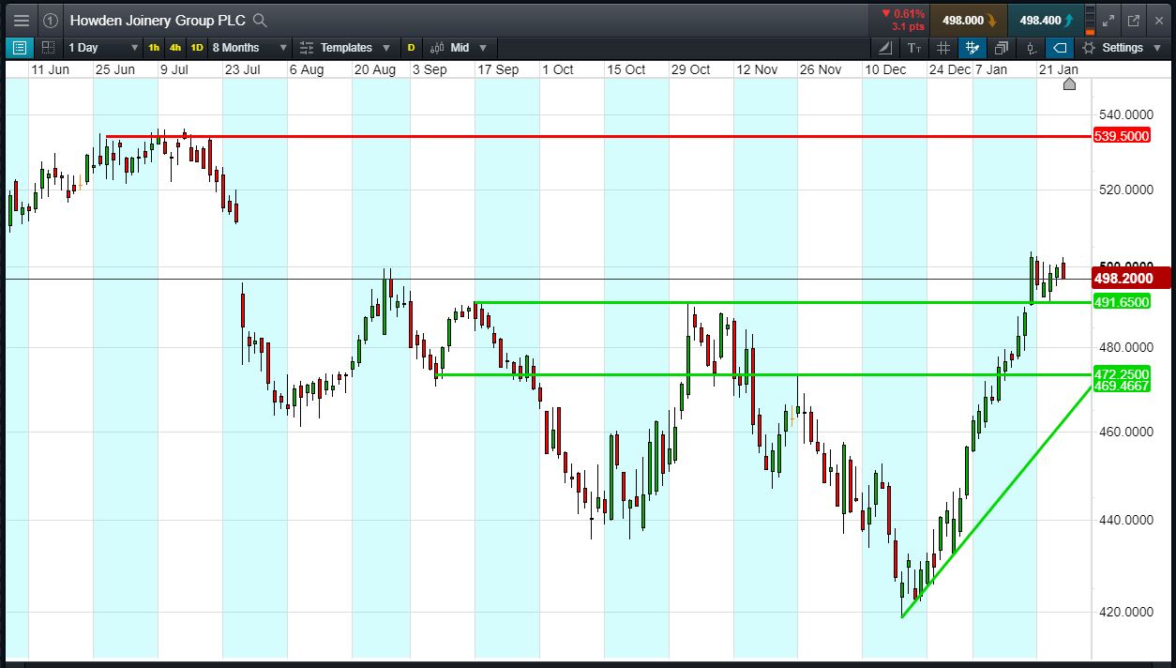Open the stacked windows layout icon
Image resolution: width=1176 pixels, height=668 pixels.
(1001, 48)
